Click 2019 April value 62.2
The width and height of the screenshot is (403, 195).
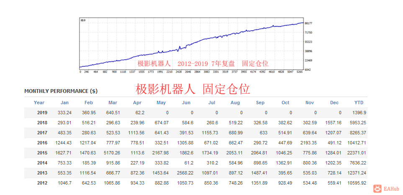point(139,113)
